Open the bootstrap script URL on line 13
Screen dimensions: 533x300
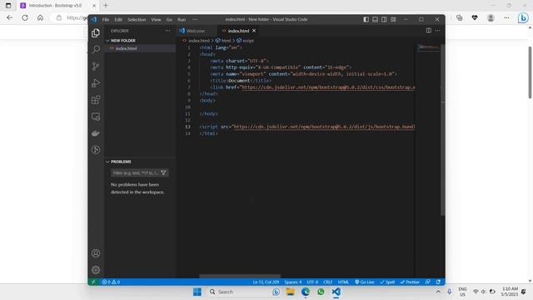point(324,127)
